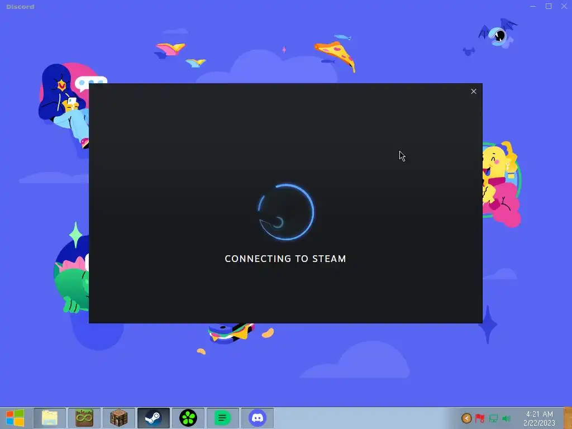Open the green flower icon app
Image resolution: width=572 pixels, height=429 pixels.
click(188, 418)
